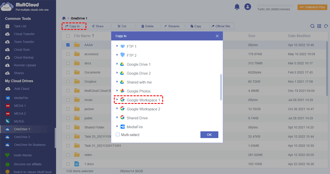330x174 pixels.
Task: Click the Cloud Sync sidebar icon
Action: [8, 50]
